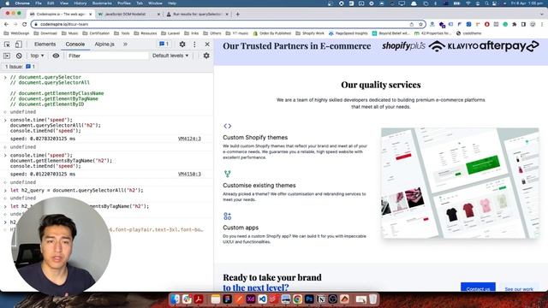Viewport: 548px width, 308px height.
Task: Open the Default levels dropdown
Action: tap(170, 56)
